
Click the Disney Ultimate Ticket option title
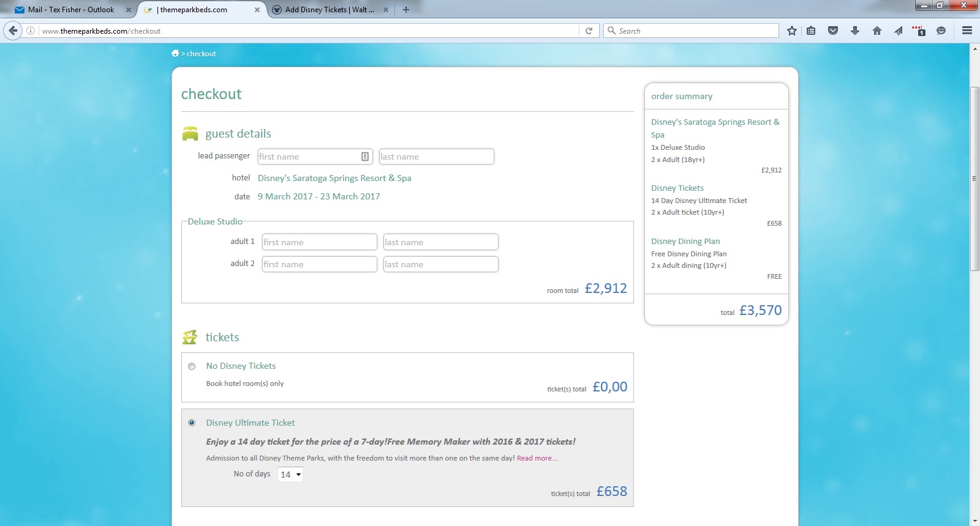tap(251, 423)
